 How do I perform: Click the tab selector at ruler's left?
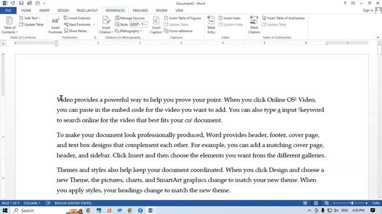coord(3,43)
